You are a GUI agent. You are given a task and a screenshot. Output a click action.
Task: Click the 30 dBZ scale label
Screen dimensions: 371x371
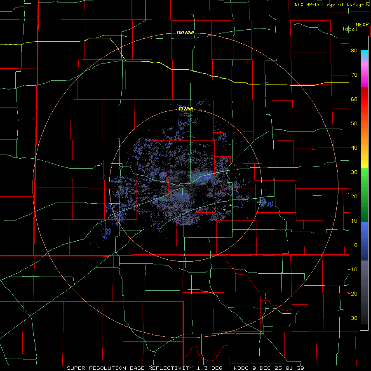pos(354,172)
